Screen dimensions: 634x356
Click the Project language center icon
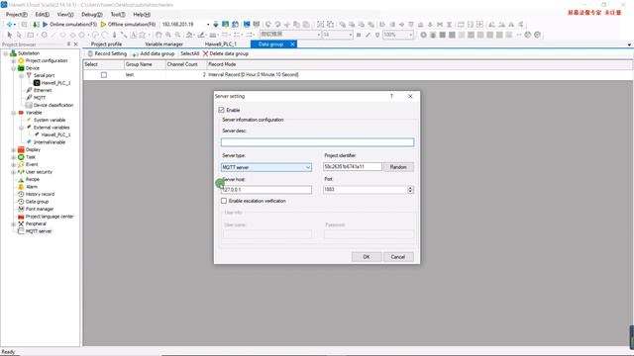point(21,217)
